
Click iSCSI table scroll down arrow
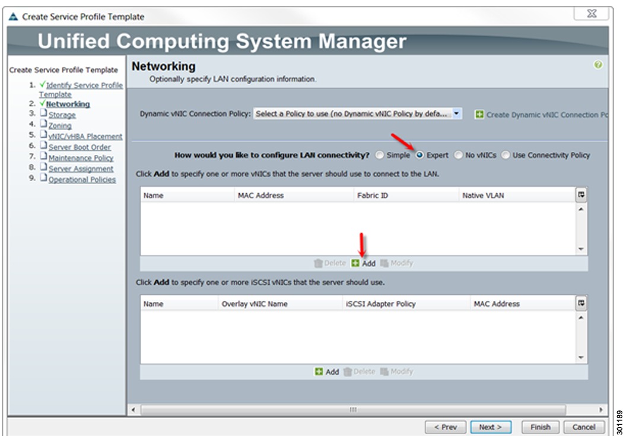[581, 357]
